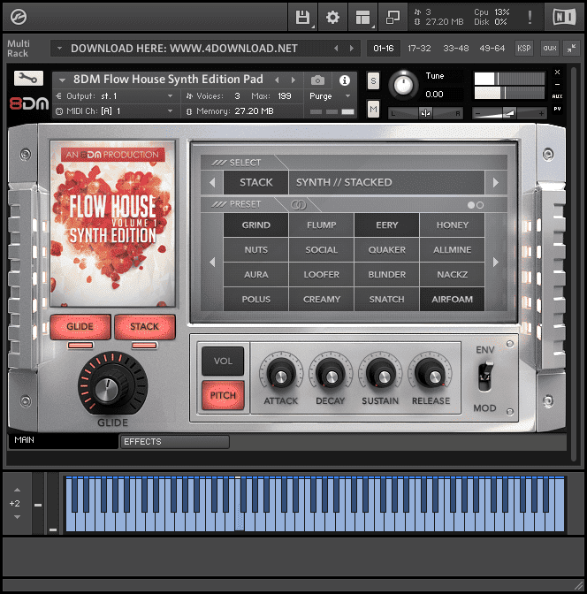Click the ATTACK knob
The image size is (587, 594).
(x=281, y=373)
